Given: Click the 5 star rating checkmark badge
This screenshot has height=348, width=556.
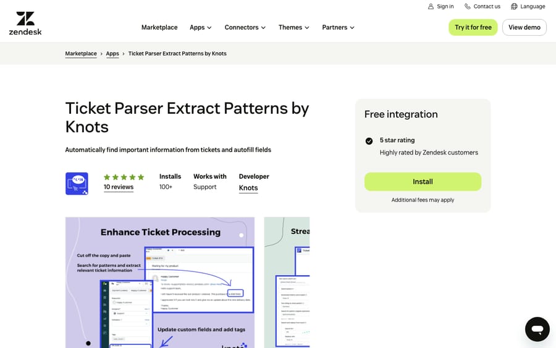Looking at the screenshot, I should click(x=369, y=141).
